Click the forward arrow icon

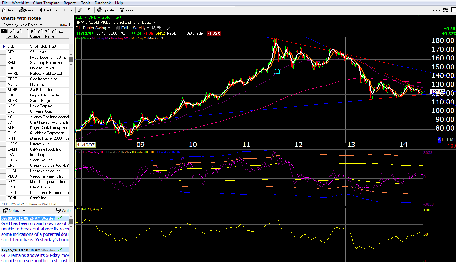pyautogui.click(x=65, y=10)
